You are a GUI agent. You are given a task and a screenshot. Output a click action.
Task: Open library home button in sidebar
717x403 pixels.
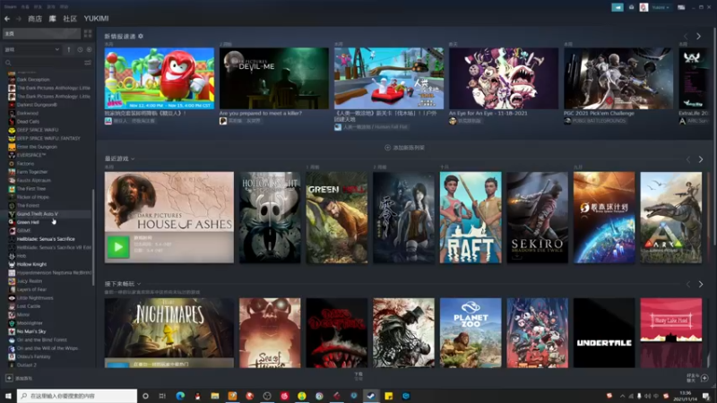pos(41,33)
